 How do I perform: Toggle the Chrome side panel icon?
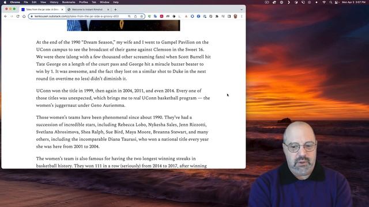tap(229, 17)
